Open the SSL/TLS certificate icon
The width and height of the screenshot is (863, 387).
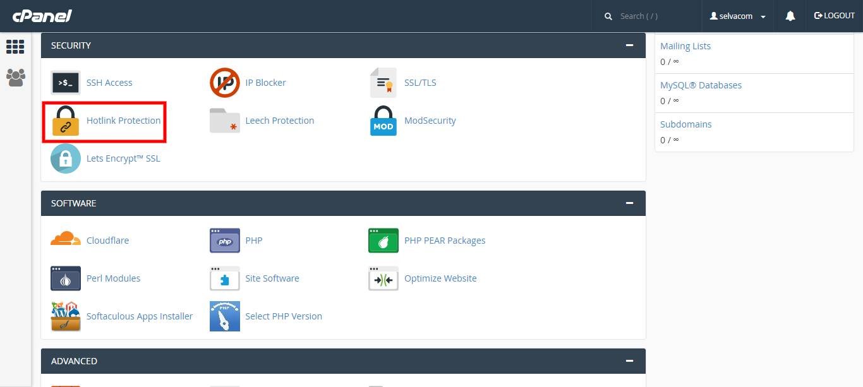tap(383, 83)
